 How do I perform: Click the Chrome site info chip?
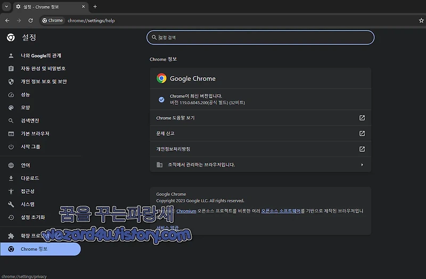(x=52, y=21)
